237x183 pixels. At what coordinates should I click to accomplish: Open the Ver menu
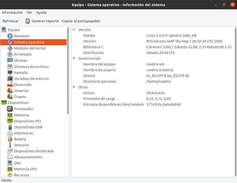coord(29,13)
